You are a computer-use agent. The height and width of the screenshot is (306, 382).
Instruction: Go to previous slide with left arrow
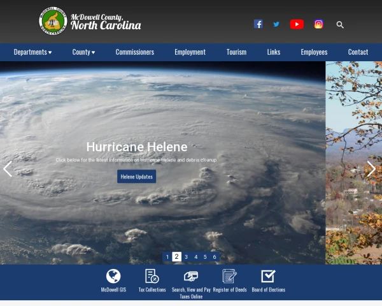(x=8, y=169)
